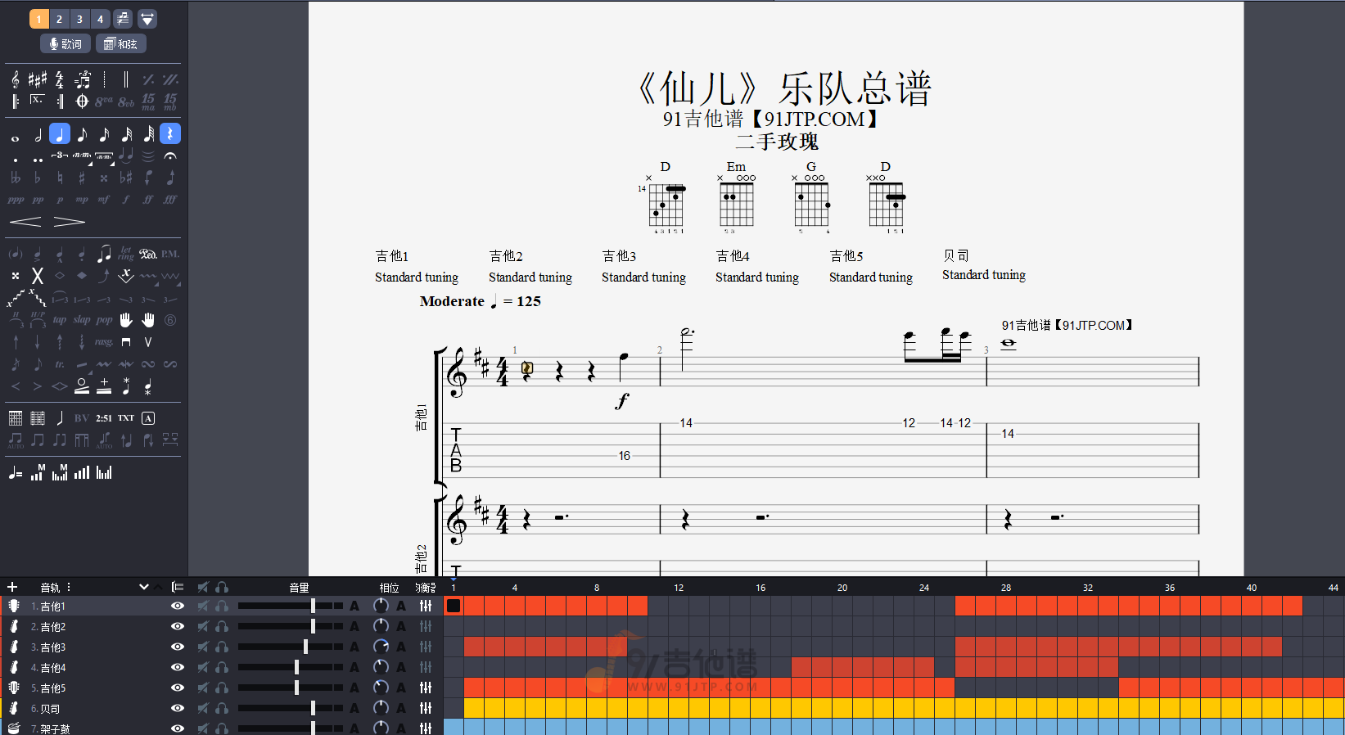Open the 4/4 time signature tool
Image resolution: width=1345 pixels, height=735 pixels.
(60, 79)
